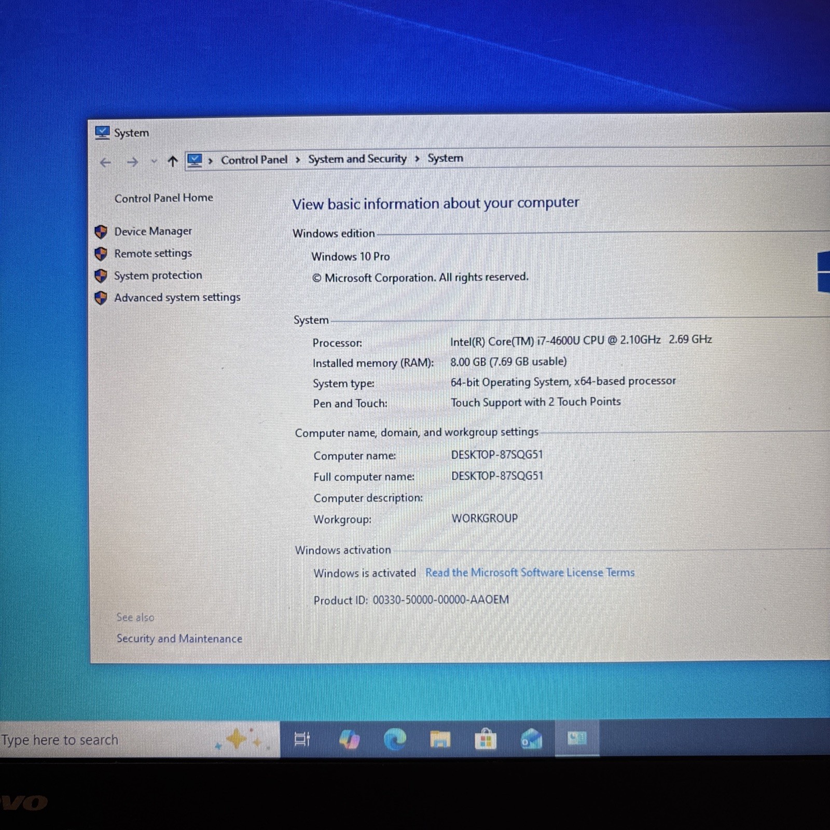Click the Back navigation arrow

(105, 162)
